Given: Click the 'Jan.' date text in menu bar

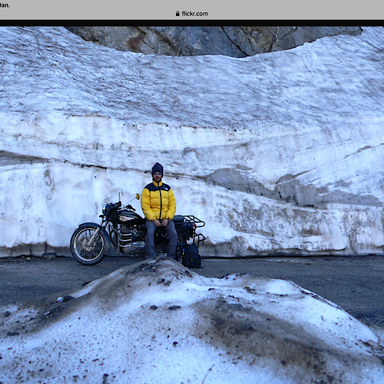Looking at the screenshot, I should pyautogui.click(x=5, y=4).
